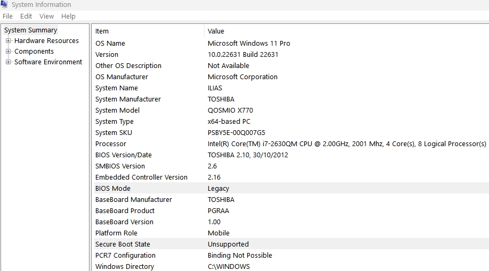Select the Software Environment tree item
489x271 pixels.
point(48,62)
